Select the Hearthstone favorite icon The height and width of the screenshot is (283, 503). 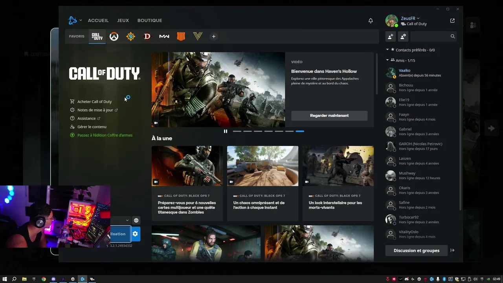(130, 37)
